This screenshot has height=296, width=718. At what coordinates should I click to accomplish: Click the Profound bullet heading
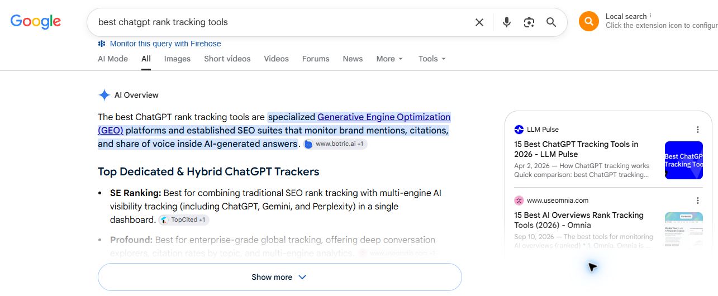point(131,240)
